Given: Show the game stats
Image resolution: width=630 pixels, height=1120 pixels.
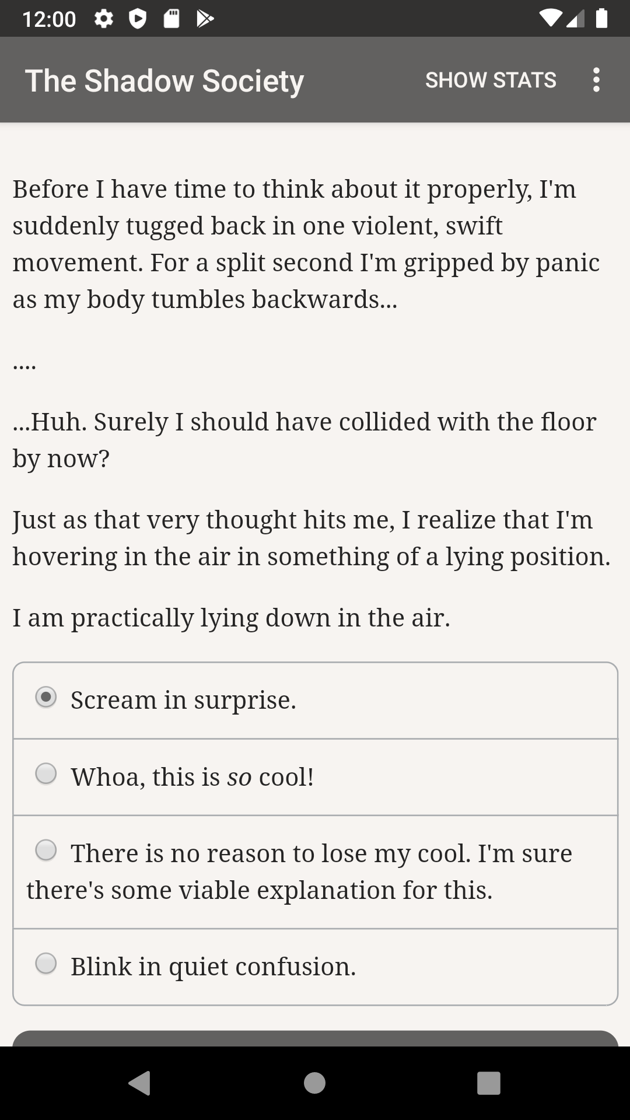Looking at the screenshot, I should coord(491,80).
